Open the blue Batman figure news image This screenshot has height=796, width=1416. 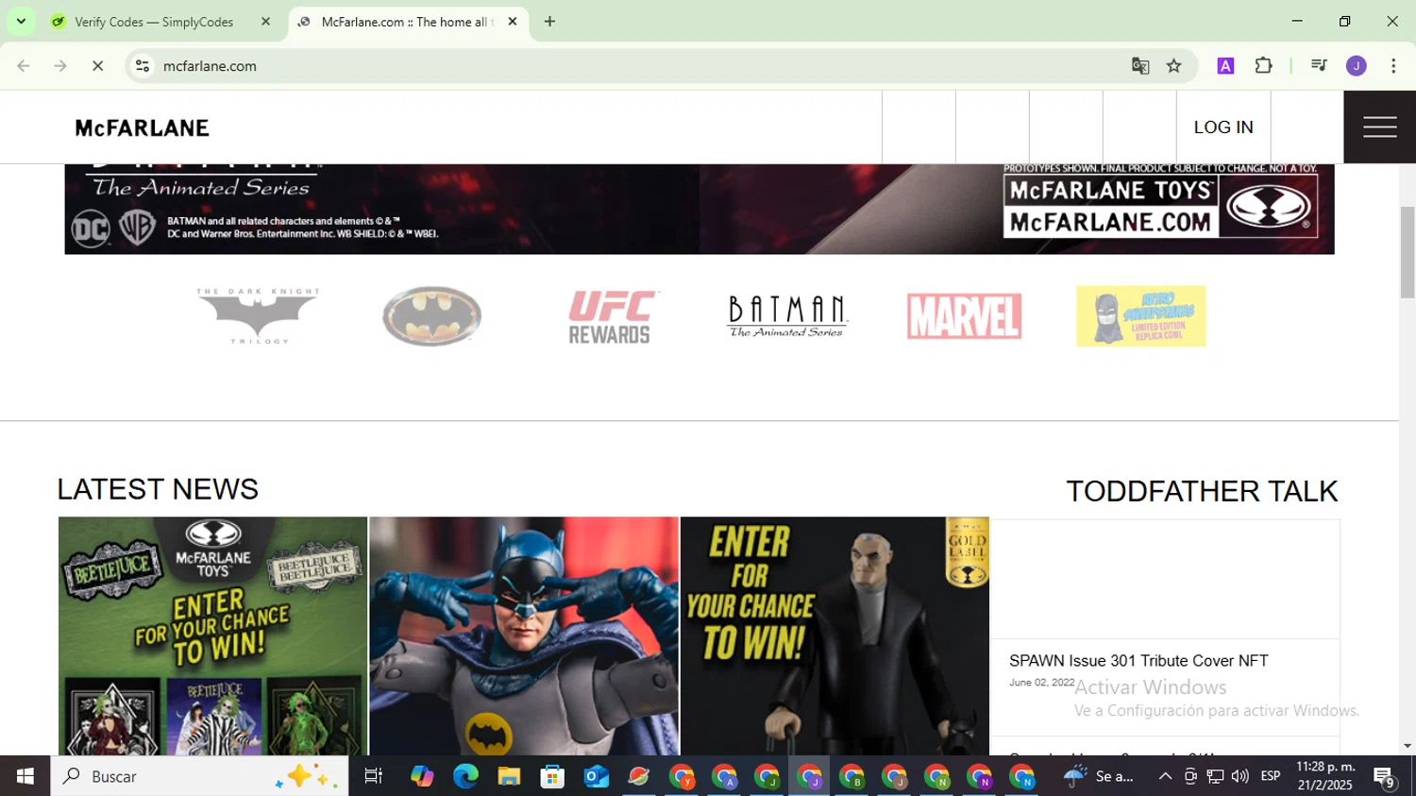[x=524, y=635]
